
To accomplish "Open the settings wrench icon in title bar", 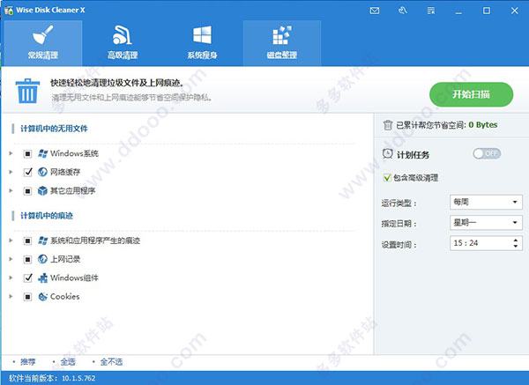I will (x=403, y=11).
